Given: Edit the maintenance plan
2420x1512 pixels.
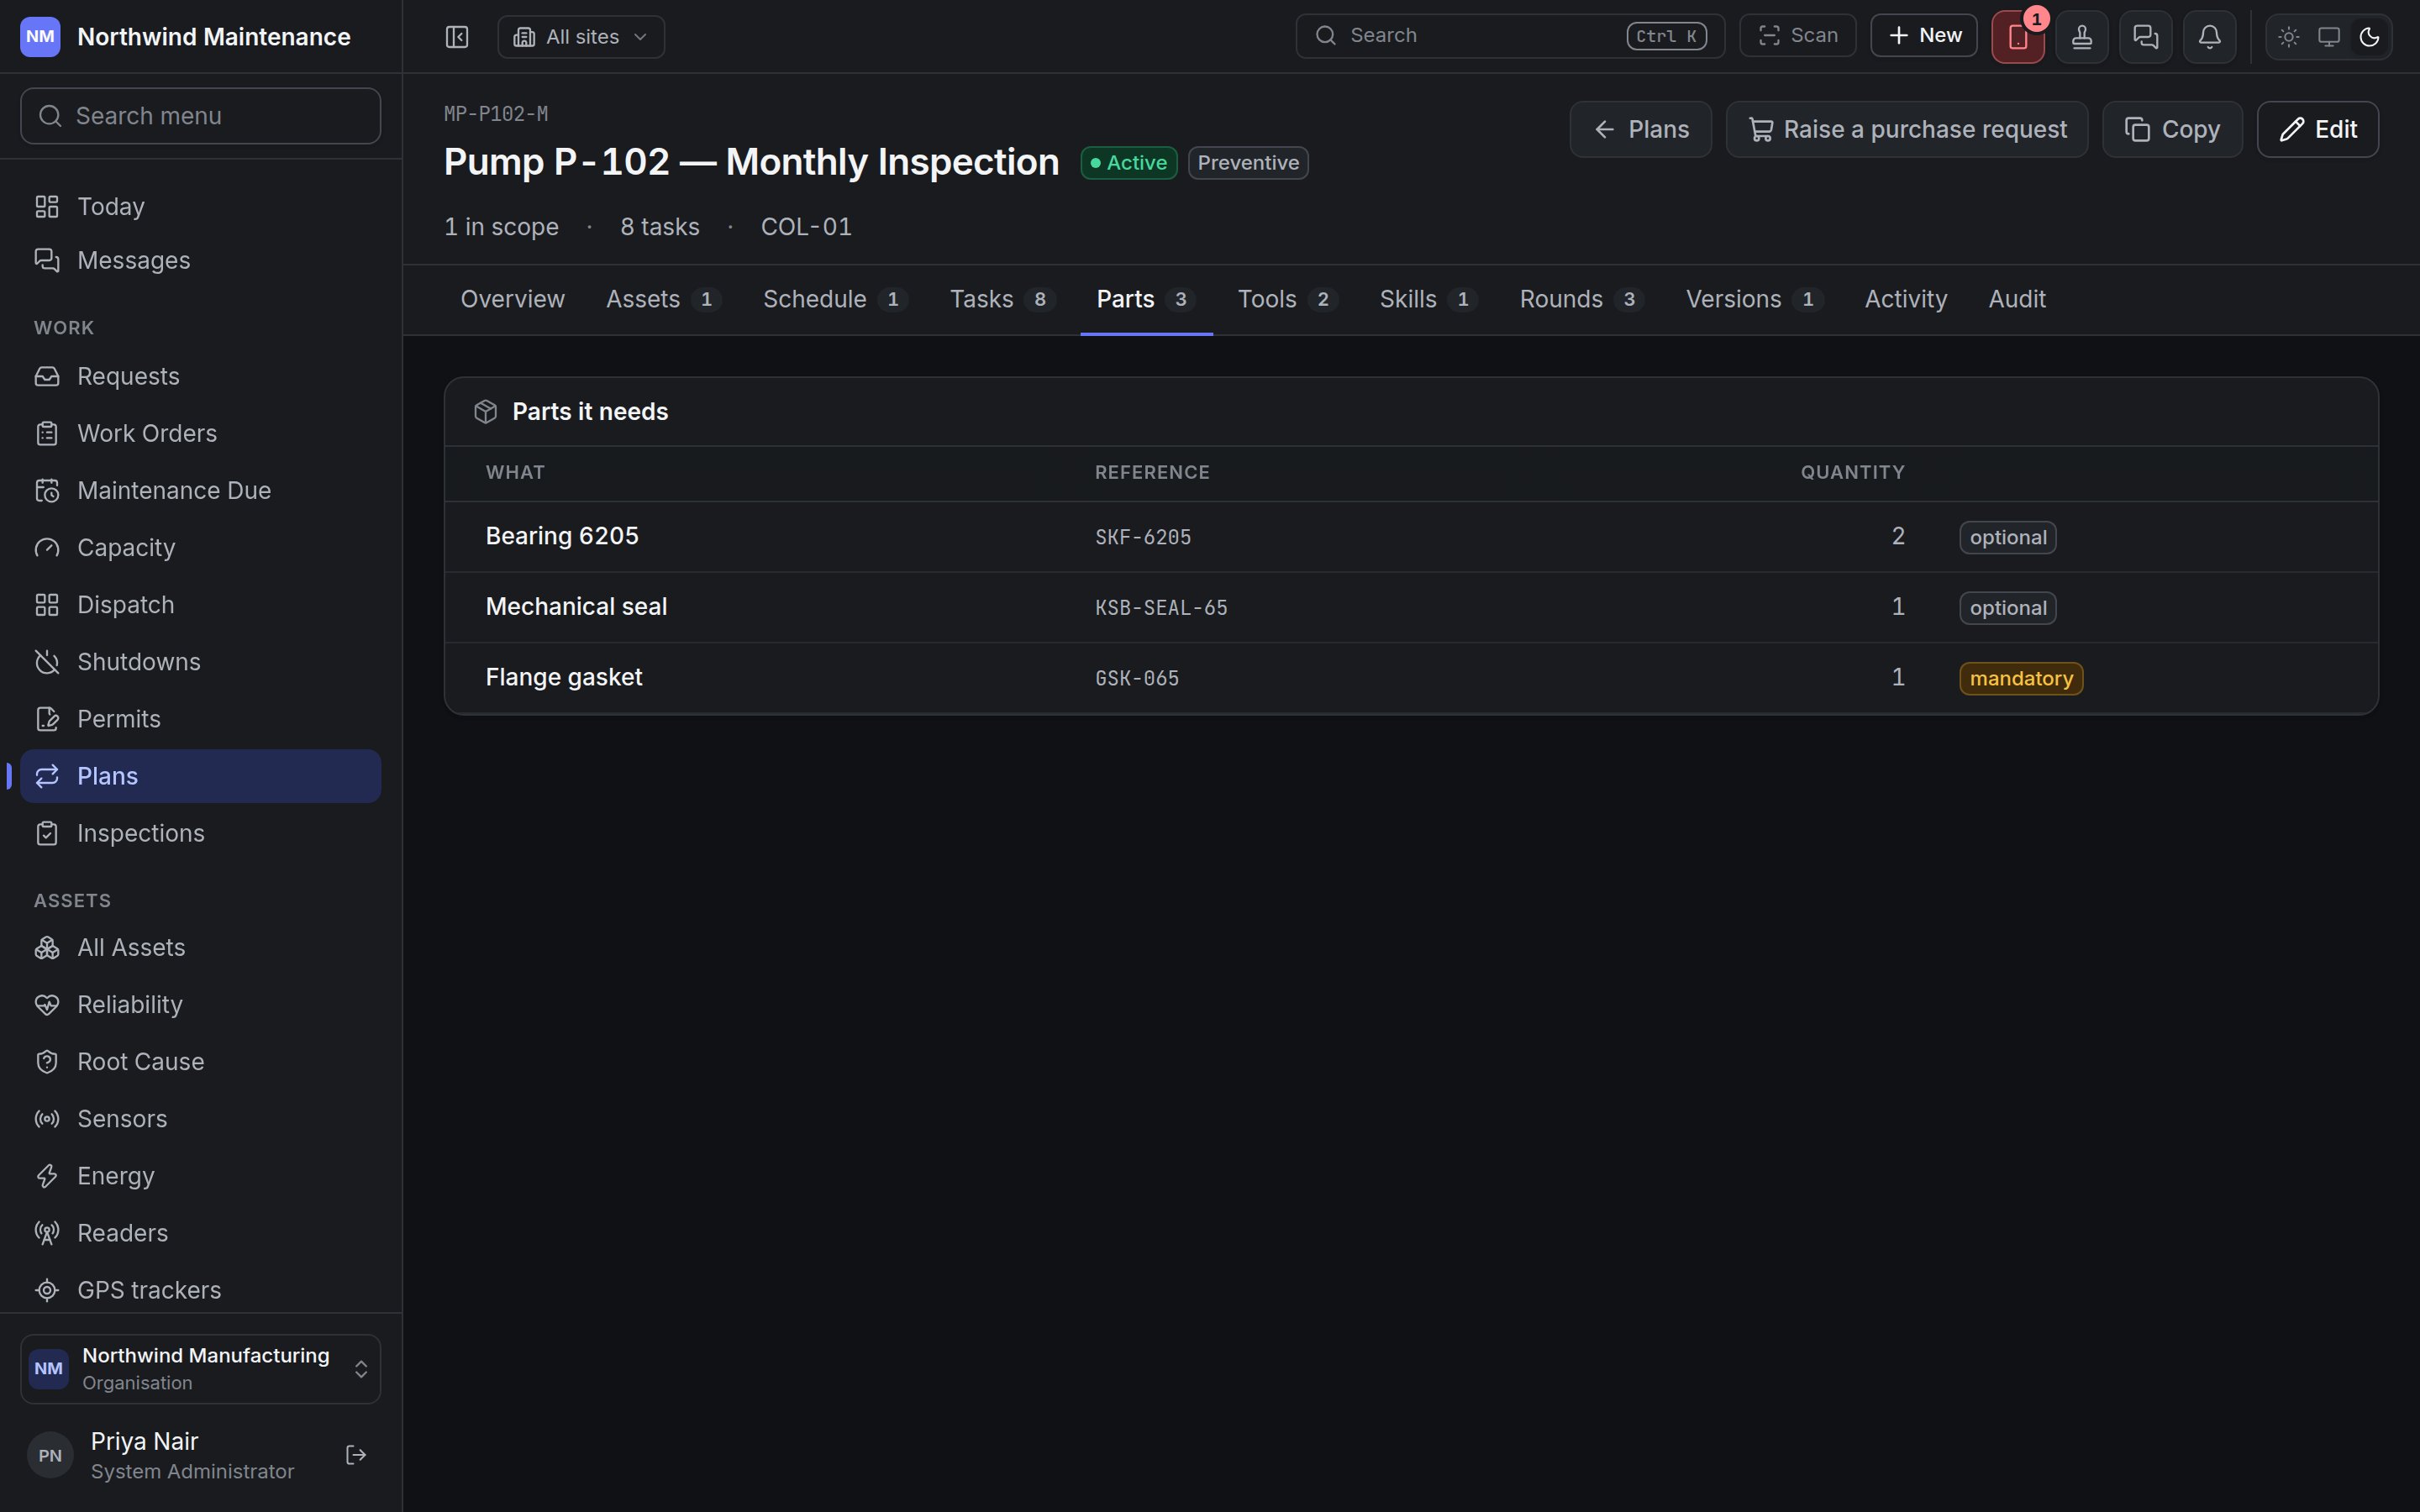Looking at the screenshot, I should point(2317,129).
